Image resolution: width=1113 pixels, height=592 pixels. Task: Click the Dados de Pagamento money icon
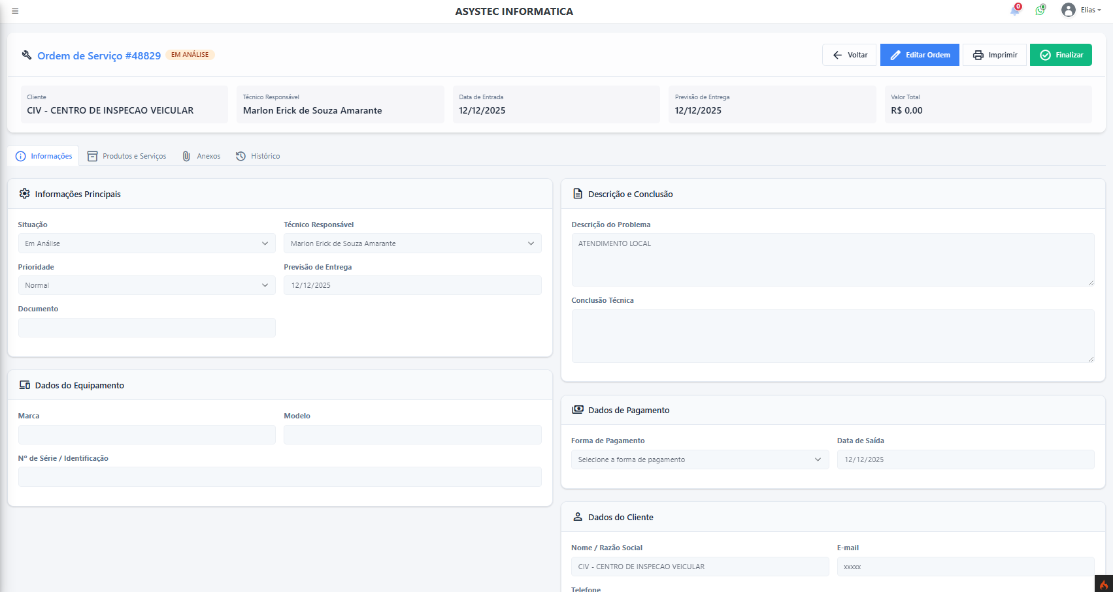[577, 410]
